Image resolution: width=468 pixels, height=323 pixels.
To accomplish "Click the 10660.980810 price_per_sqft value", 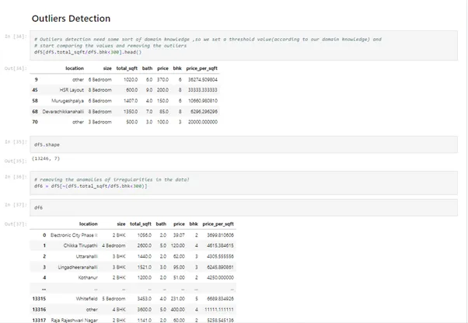I will (x=203, y=101).
